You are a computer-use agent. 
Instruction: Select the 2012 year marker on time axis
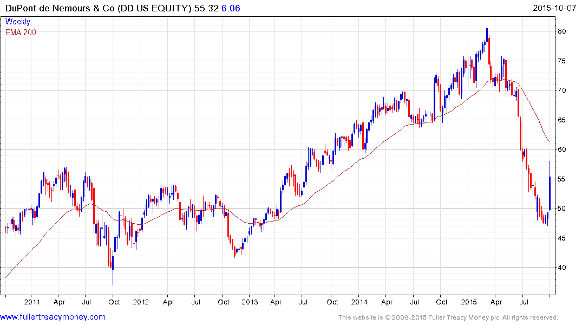141,302
